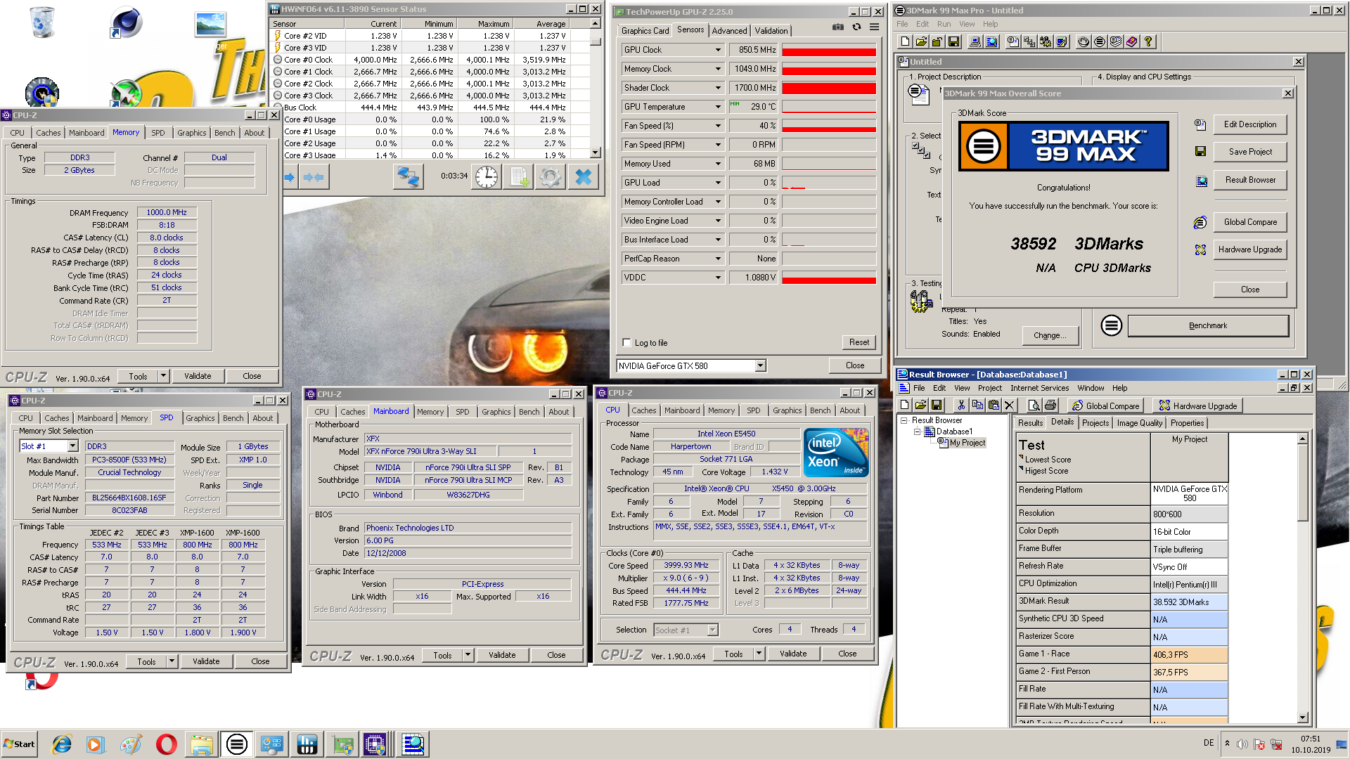Open the PerfCap Reason sensor dropdown
This screenshot has width=1350, height=759.
(x=718, y=259)
